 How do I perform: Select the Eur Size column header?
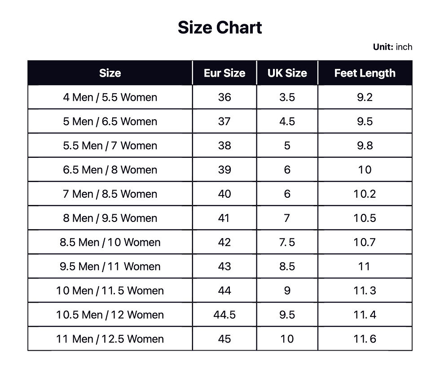point(224,73)
